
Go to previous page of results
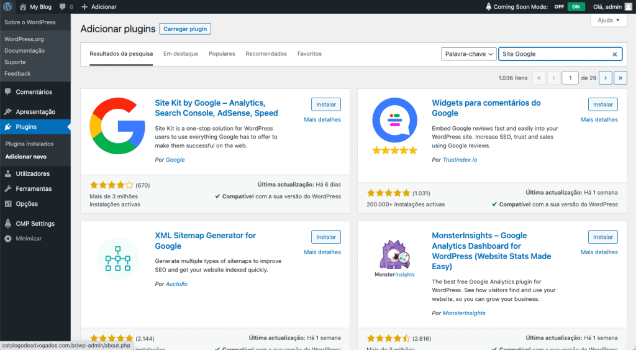tap(553, 78)
